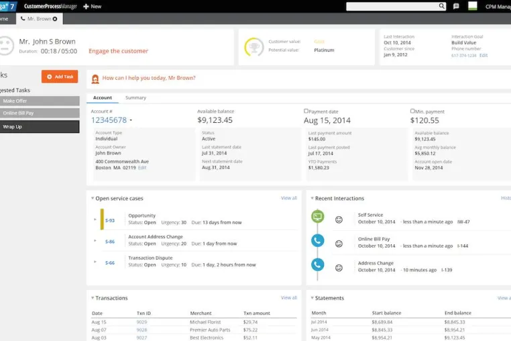Click the Add Task button

(60, 77)
